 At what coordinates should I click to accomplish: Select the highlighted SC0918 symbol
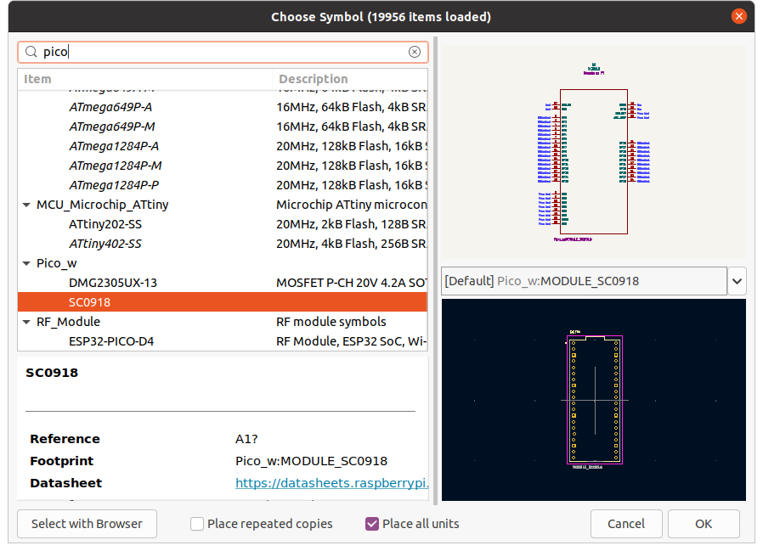(x=223, y=302)
